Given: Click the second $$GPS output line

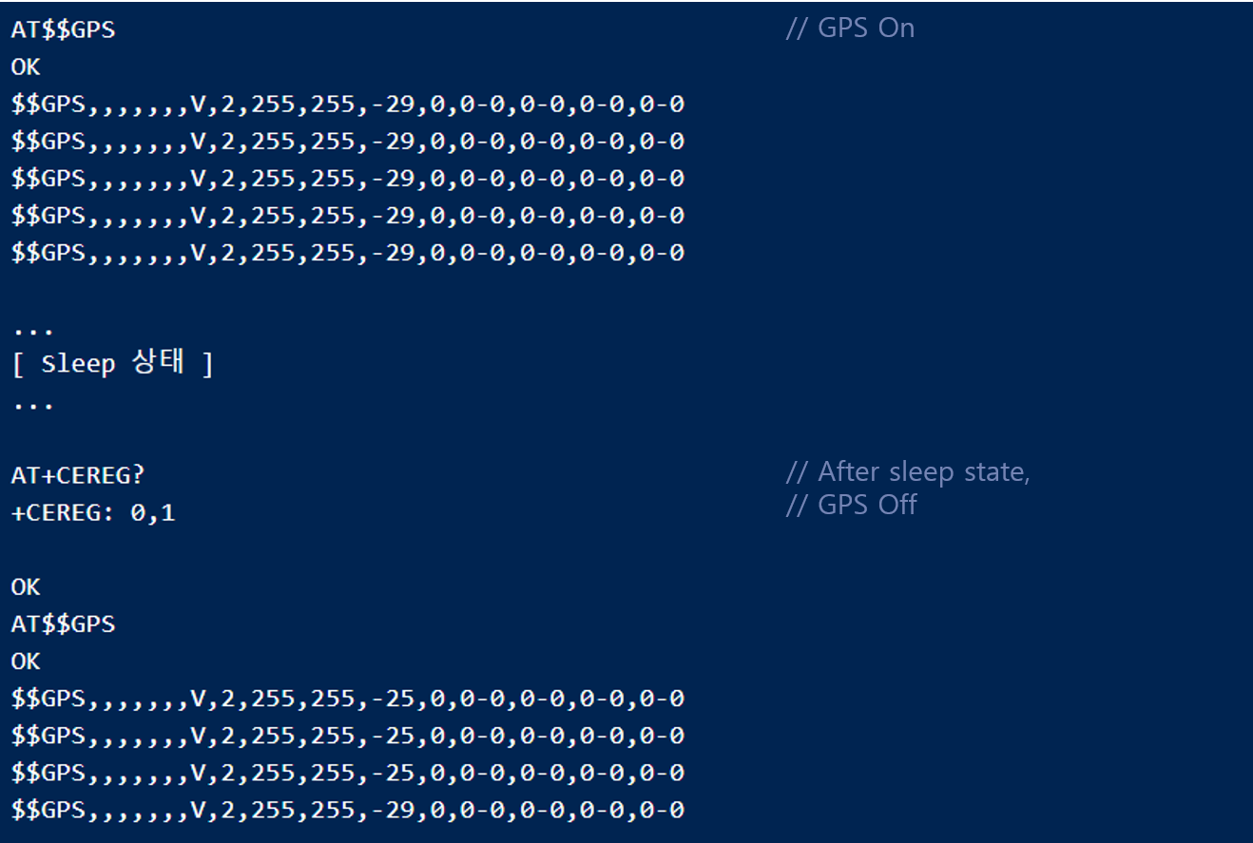Looking at the screenshot, I should 347,142.
